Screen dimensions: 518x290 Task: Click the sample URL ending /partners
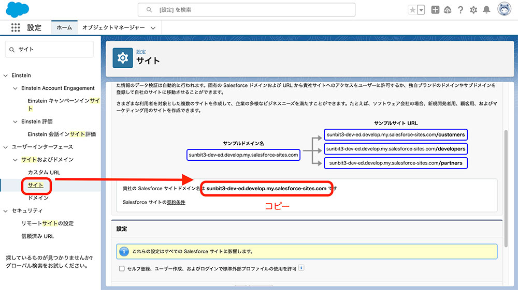click(396, 163)
